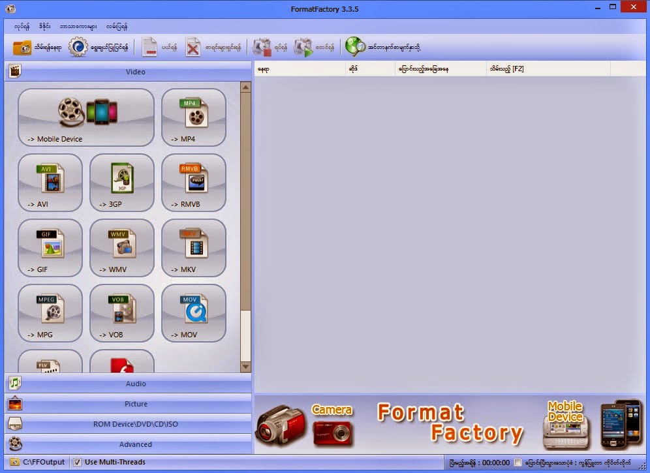The image size is (650, 473).
Task: Click the second task list column header
Action: [x=370, y=69]
